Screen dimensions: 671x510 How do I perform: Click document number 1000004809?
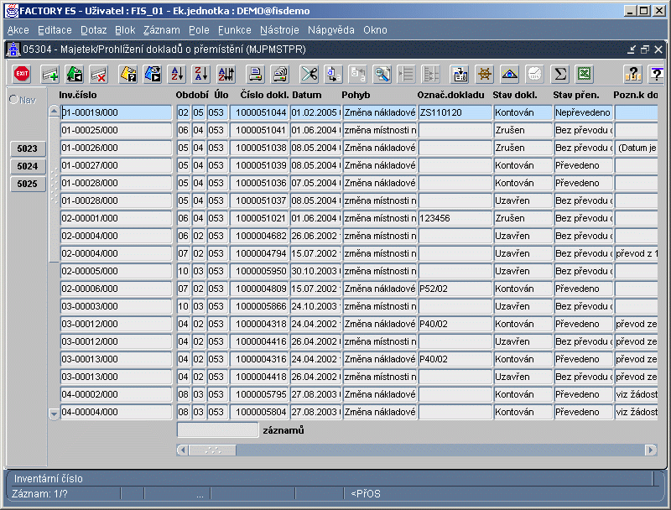tap(259, 289)
